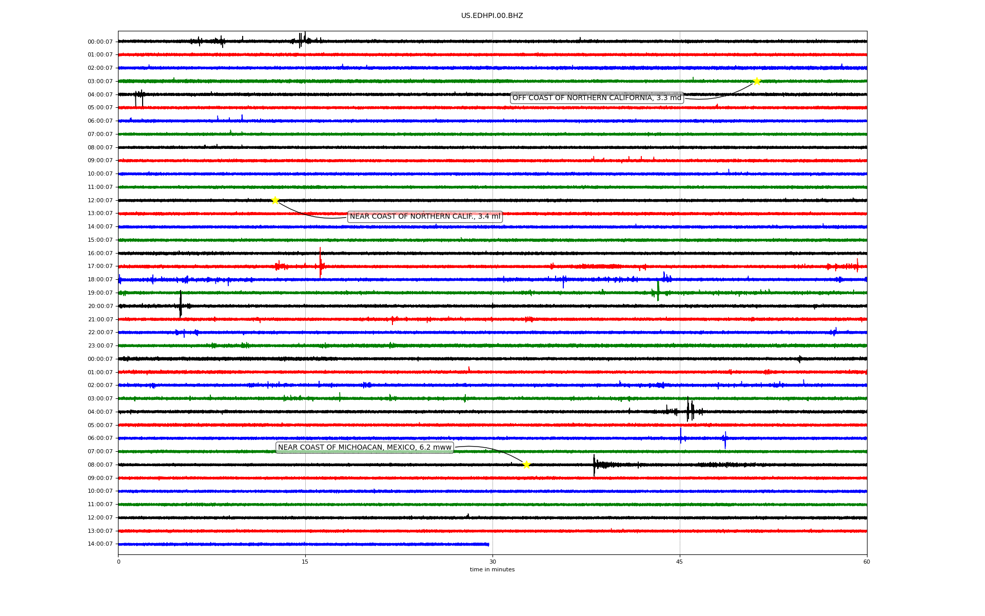The image size is (985, 616).
Task: Click the 17:00:07 time label
Action: 100,266
